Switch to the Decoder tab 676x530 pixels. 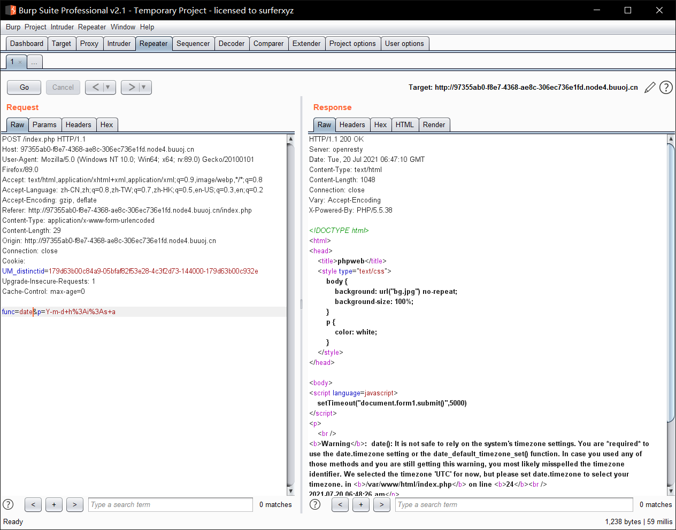(x=232, y=44)
